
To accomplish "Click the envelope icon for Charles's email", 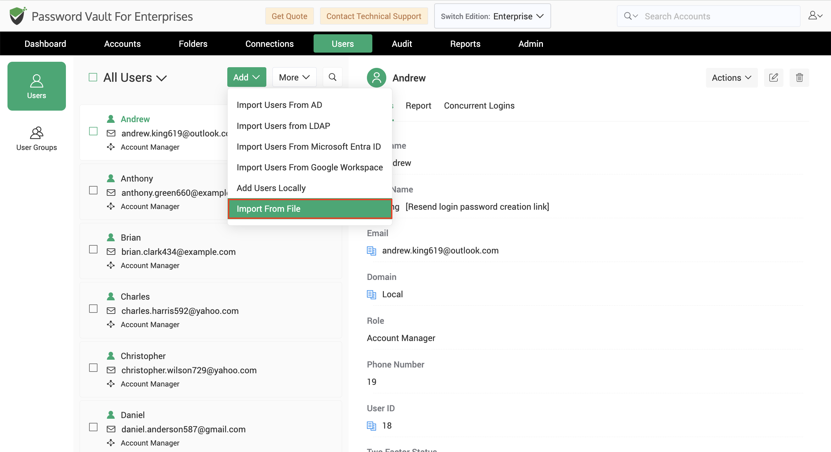I will [x=111, y=311].
